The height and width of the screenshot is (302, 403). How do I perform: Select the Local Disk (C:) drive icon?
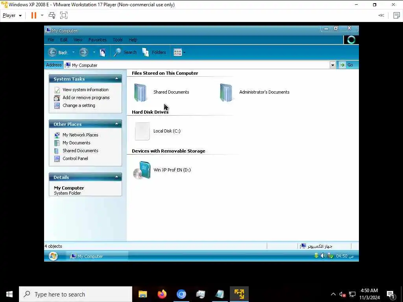[x=142, y=131]
